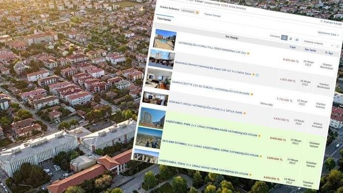Image resolution: width=343 pixels, height=193 pixels.
Task: Click the yellow badge after Beylikdüzü 3+1 listing
Action: click(x=253, y=75)
